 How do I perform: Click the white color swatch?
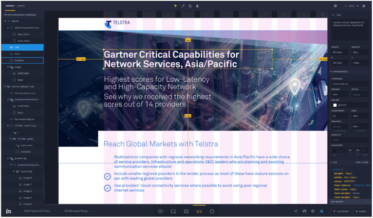[335, 105]
